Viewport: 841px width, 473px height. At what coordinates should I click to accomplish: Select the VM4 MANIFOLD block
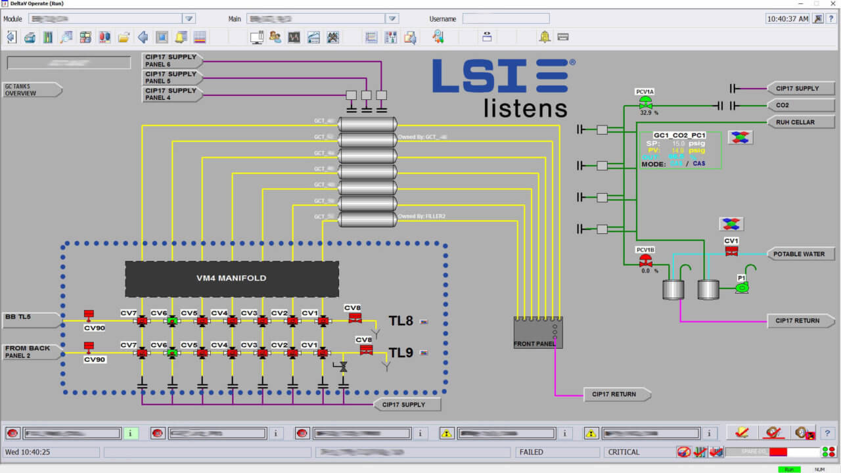pos(232,279)
